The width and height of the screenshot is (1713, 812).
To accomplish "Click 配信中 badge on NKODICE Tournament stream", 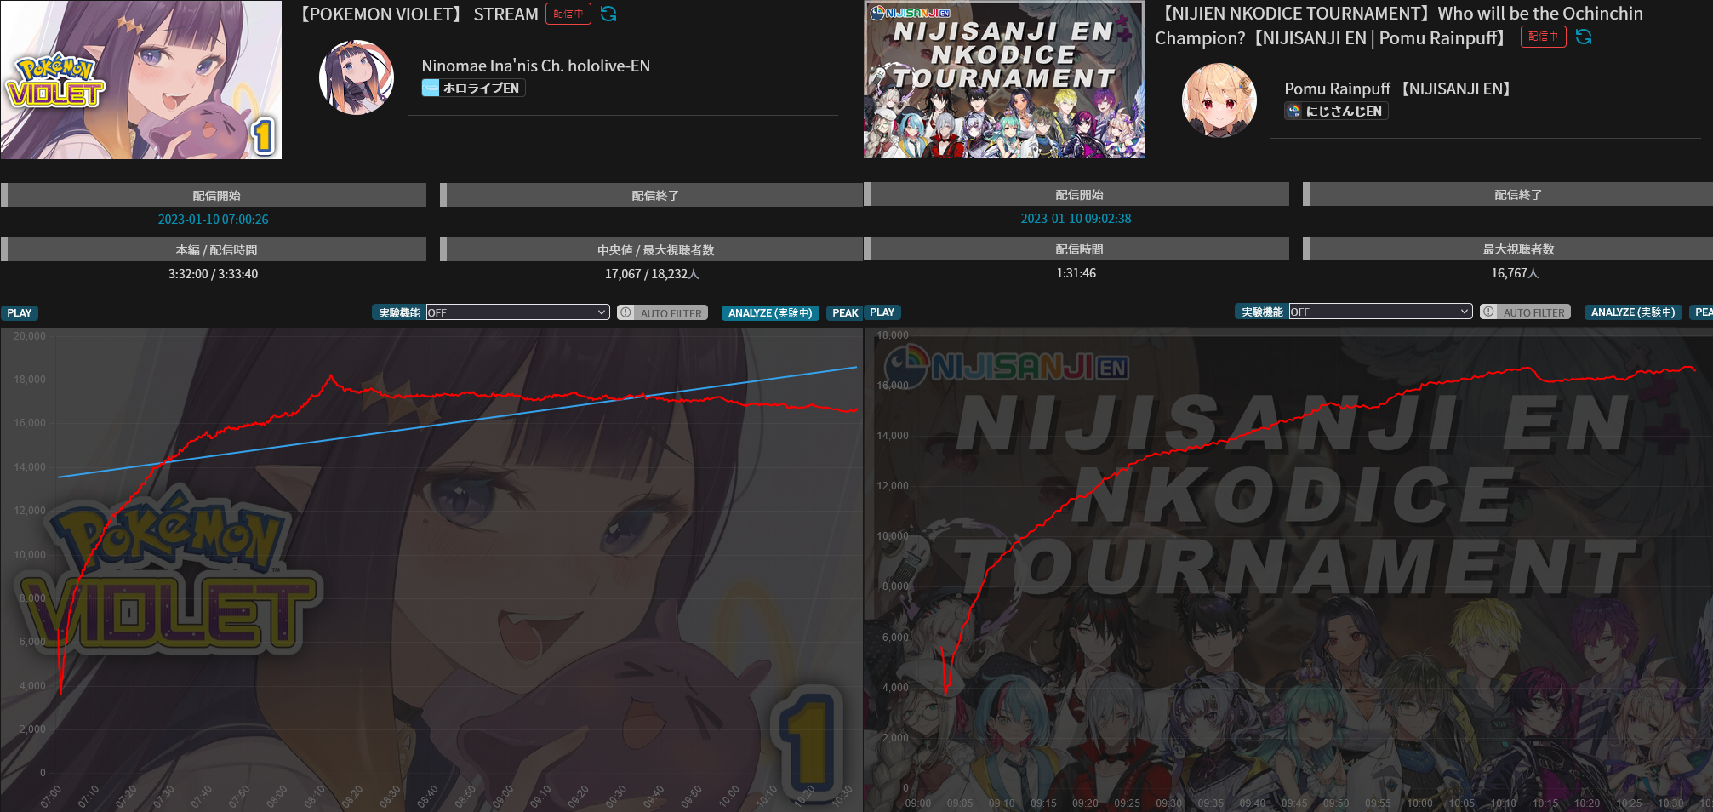I will (x=1544, y=37).
